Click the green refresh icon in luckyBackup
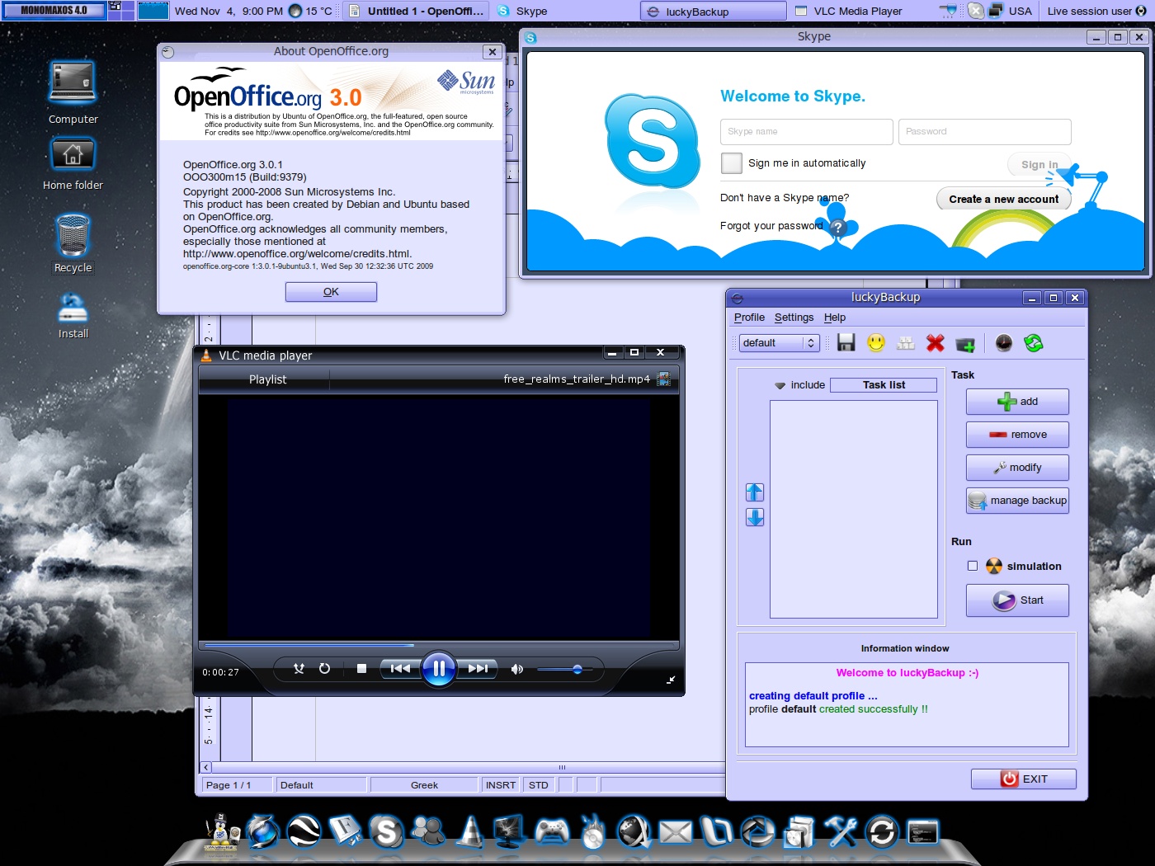This screenshot has height=866, width=1155. click(x=1034, y=343)
